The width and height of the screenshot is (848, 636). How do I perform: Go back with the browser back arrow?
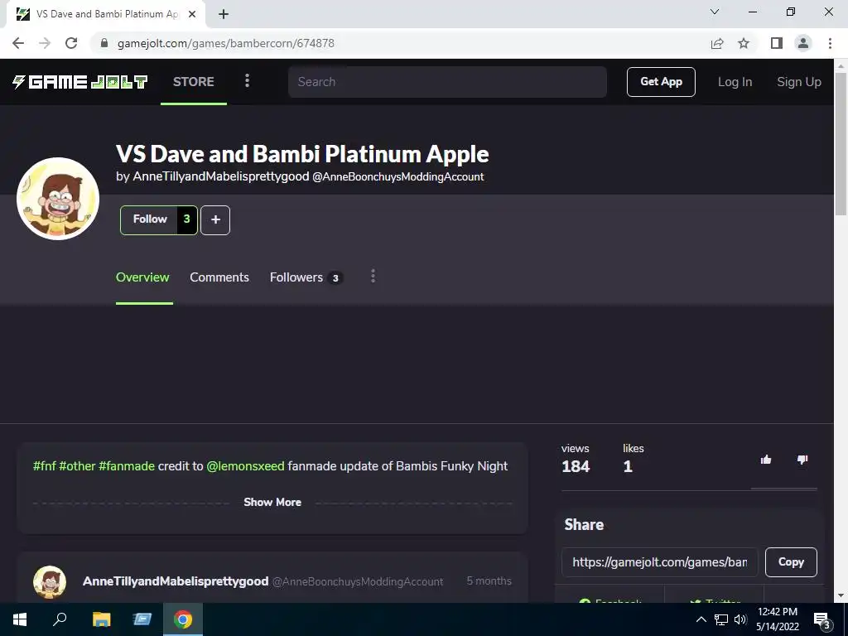click(18, 43)
